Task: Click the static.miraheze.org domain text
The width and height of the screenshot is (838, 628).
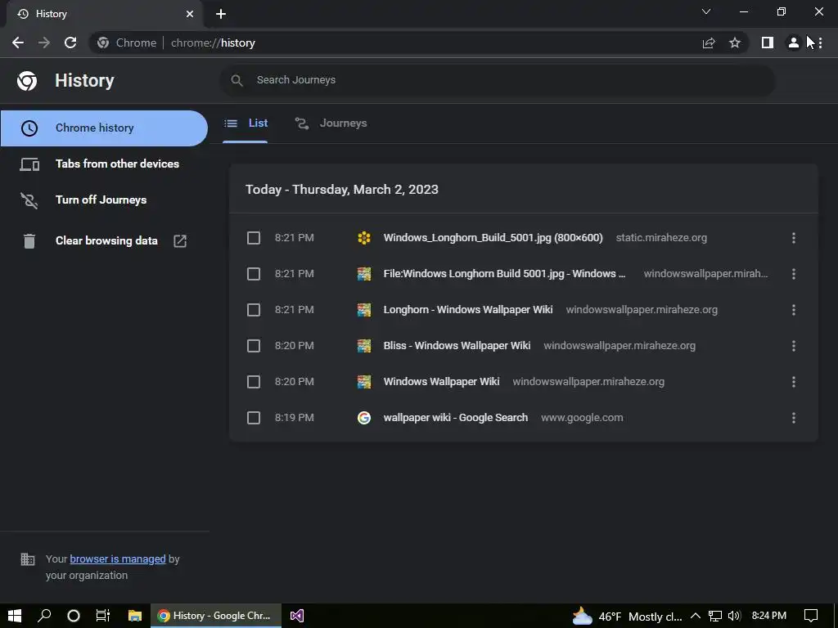Action: [661, 238]
